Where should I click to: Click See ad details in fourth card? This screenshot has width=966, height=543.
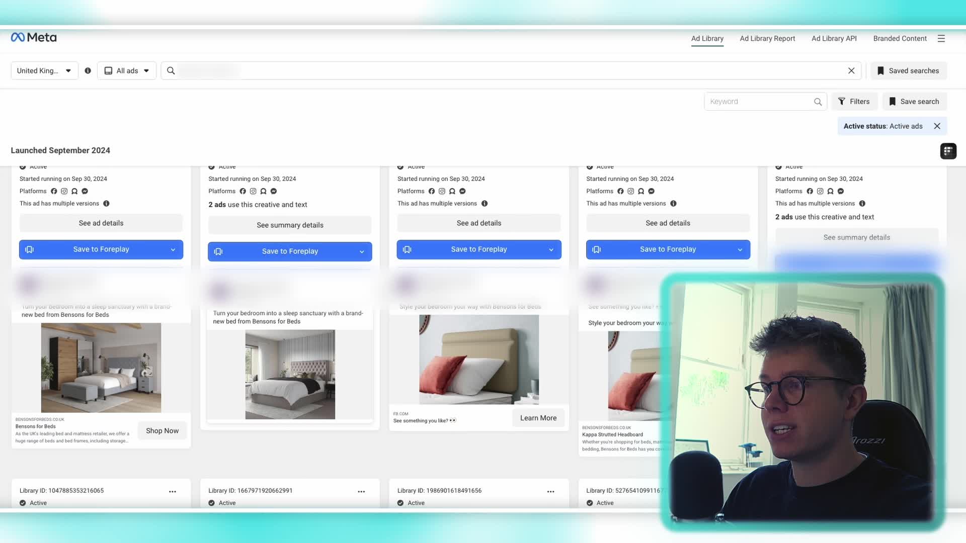[x=668, y=223]
